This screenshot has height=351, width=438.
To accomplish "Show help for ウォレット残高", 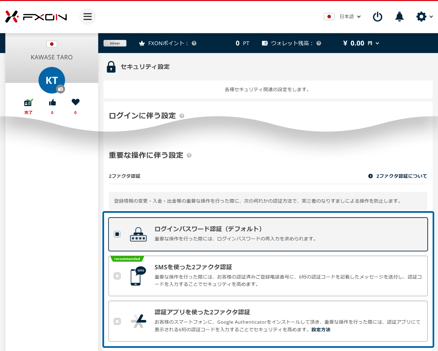I will [x=319, y=43].
